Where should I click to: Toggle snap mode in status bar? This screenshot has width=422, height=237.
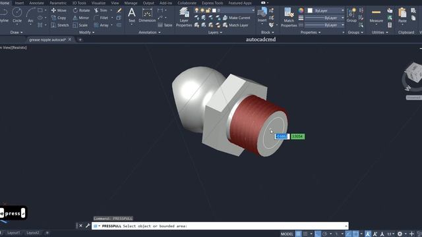[305, 234]
